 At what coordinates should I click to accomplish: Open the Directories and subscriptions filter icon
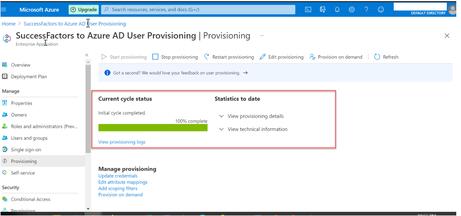(x=323, y=9)
